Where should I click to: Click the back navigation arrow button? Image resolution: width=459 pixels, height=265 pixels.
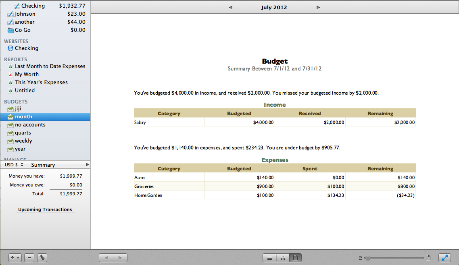coord(106,258)
